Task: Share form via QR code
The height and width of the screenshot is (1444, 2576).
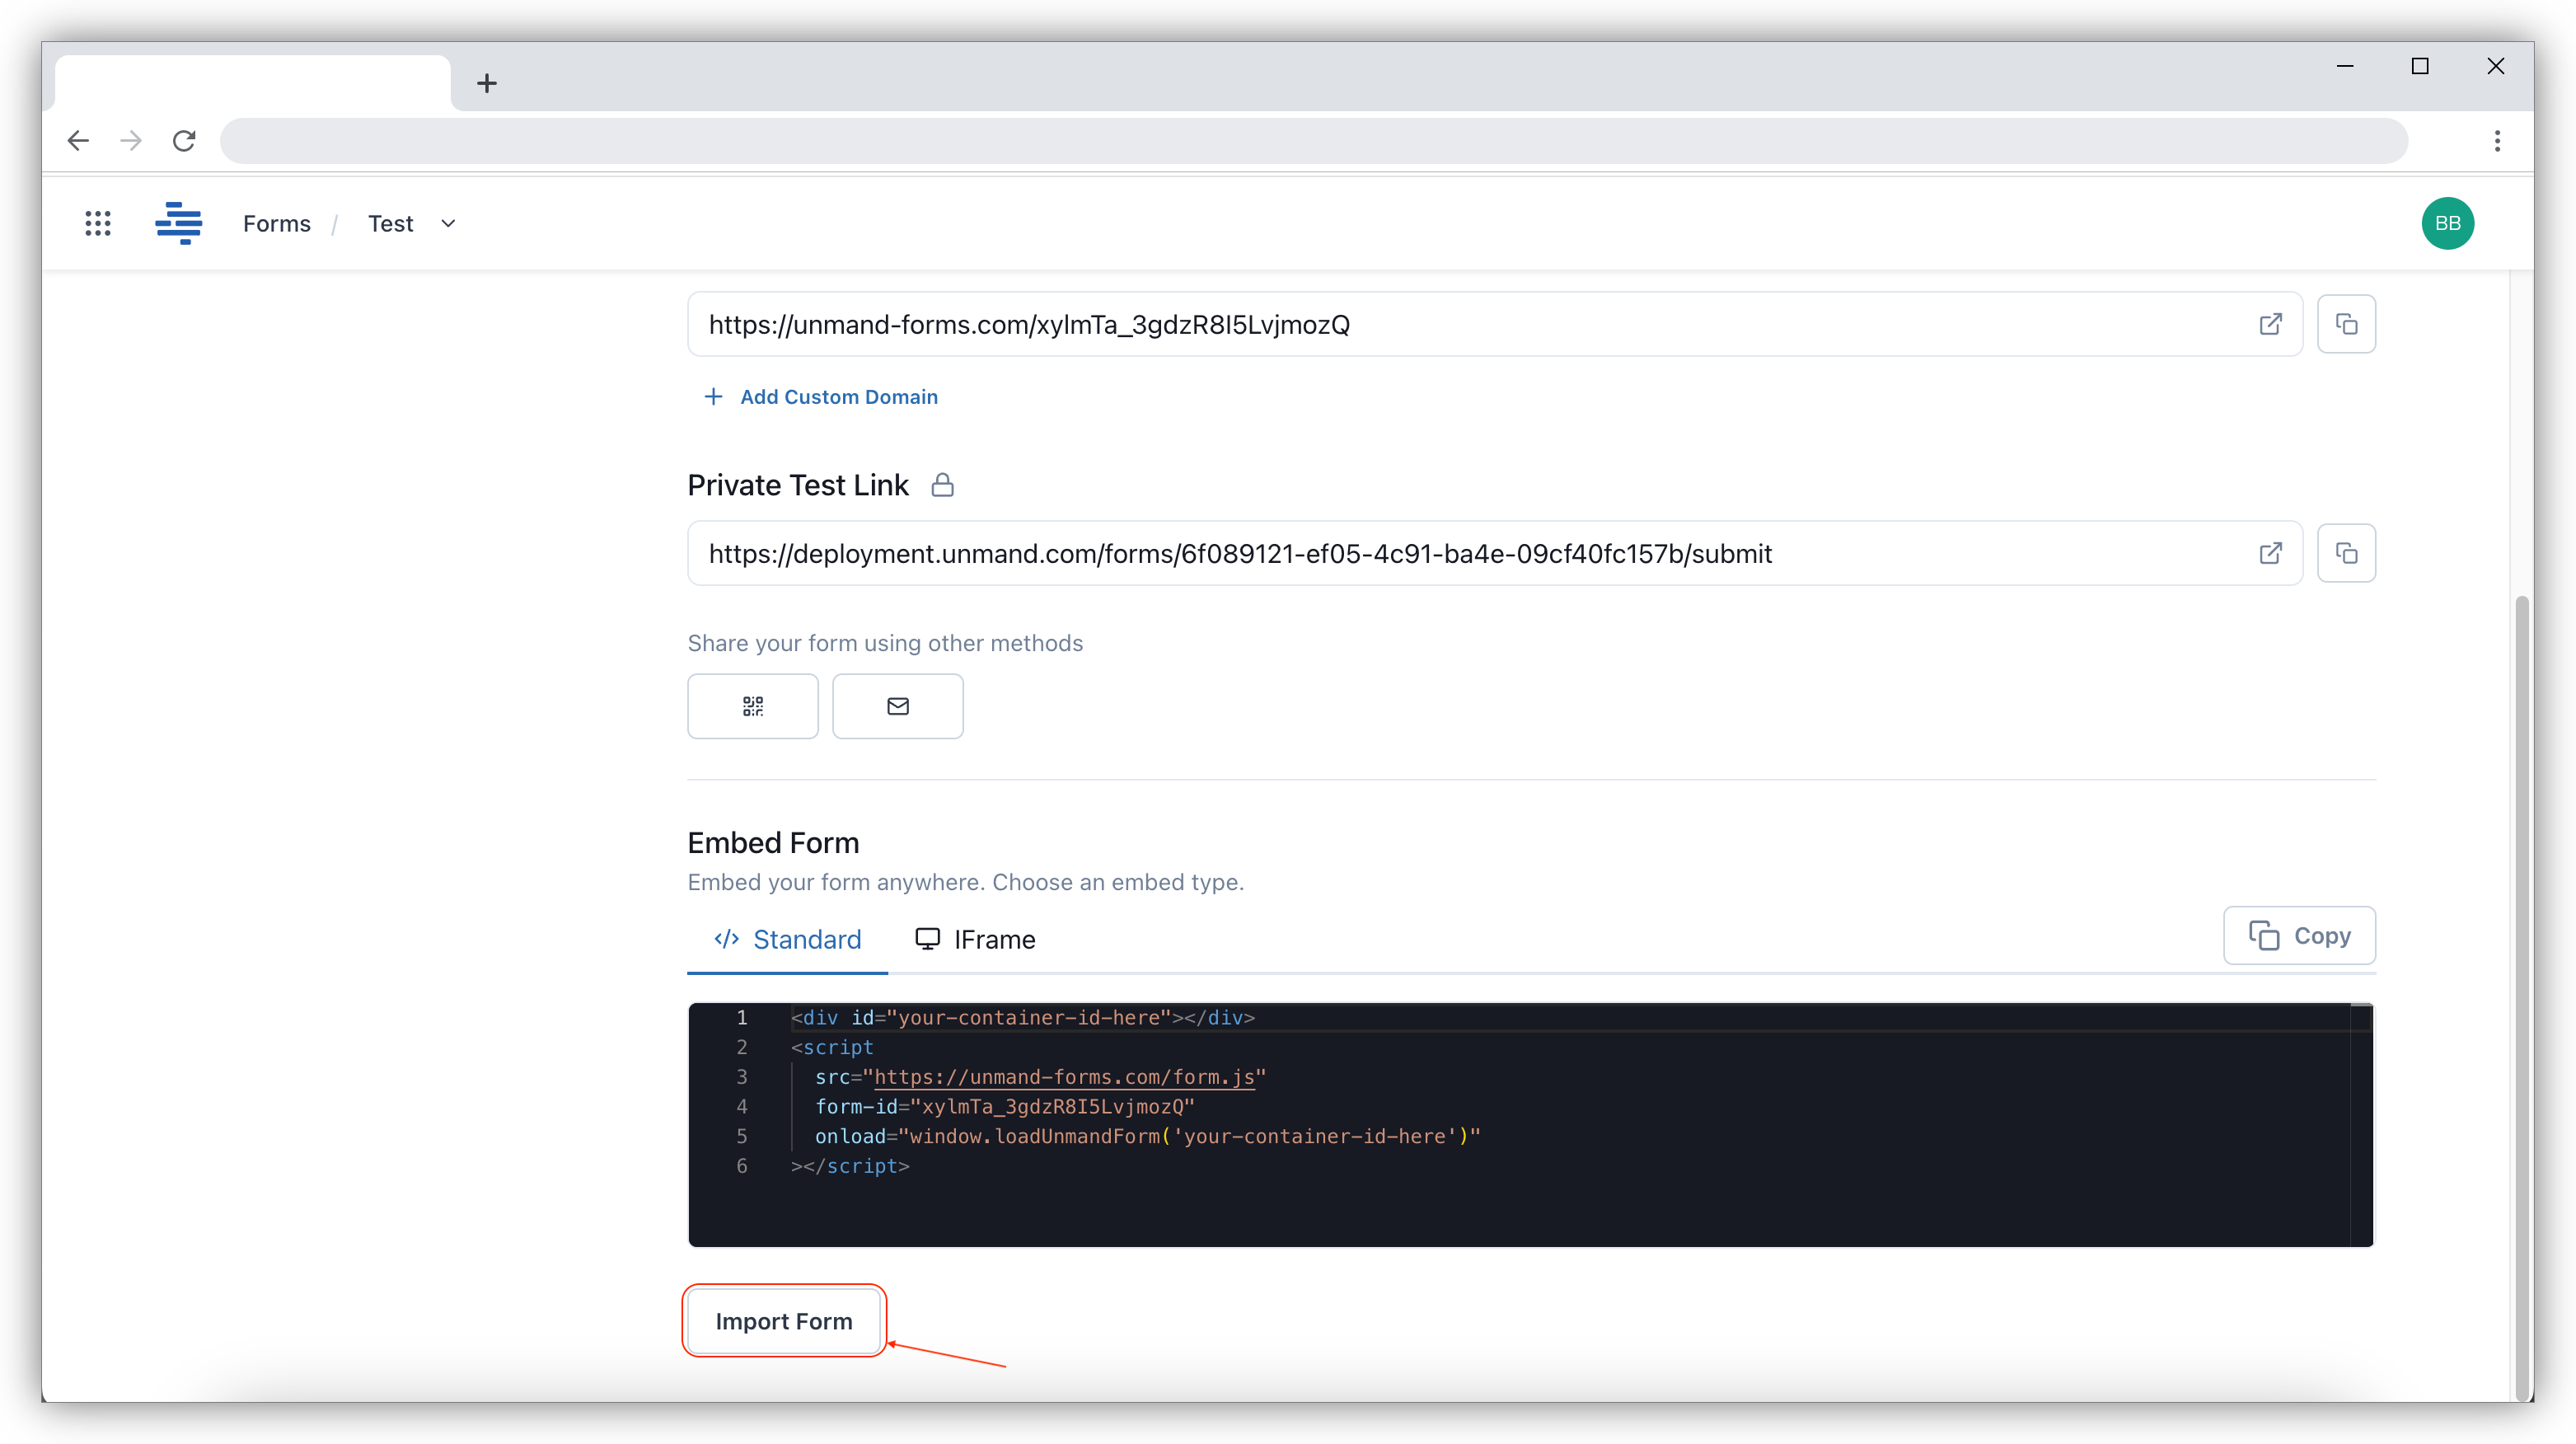Action: coord(753,706)
